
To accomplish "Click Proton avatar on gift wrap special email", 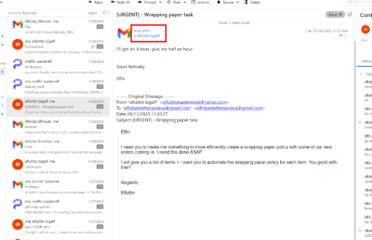I will (x=18, y=204).
